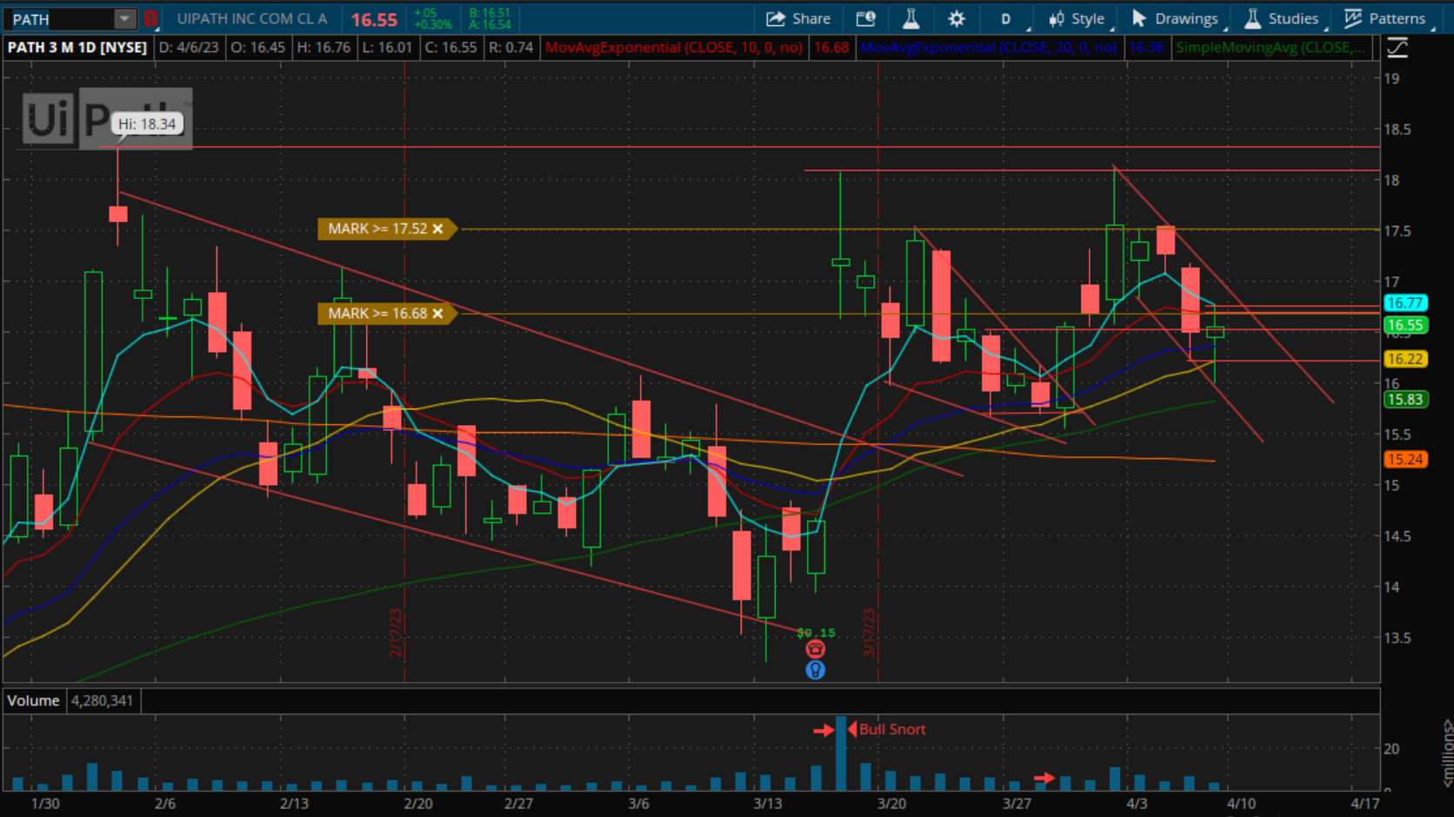
Task: Click the last price 16.55 in the header
Action: (x=374, y=19)
